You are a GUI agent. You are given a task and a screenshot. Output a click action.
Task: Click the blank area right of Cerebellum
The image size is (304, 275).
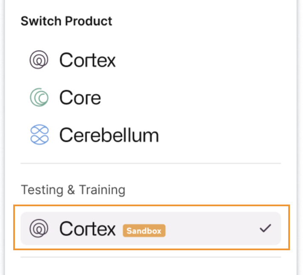[x=219, y=135]
